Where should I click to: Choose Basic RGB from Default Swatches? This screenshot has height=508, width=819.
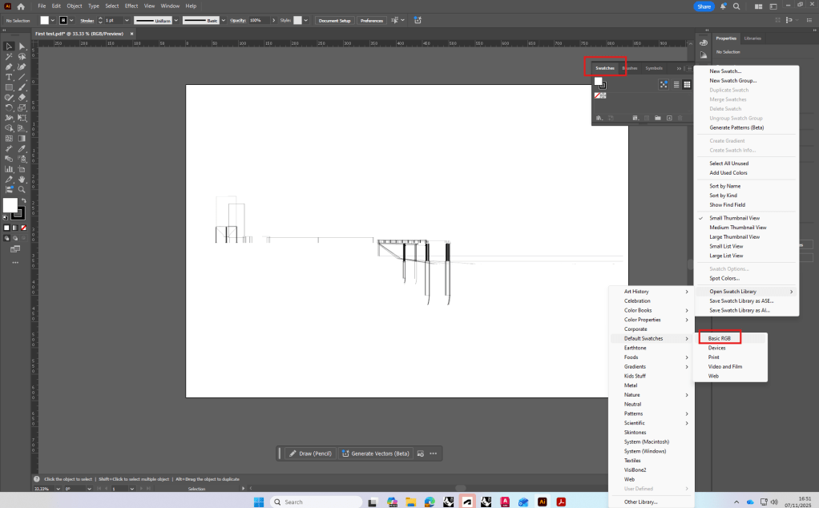(x=720, y=338)
